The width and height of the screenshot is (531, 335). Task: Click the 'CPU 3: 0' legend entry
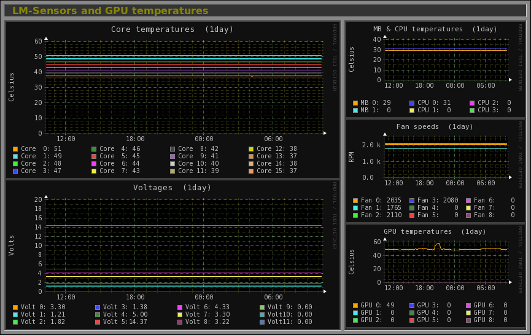pyautogui.click(x=490, y=110)
